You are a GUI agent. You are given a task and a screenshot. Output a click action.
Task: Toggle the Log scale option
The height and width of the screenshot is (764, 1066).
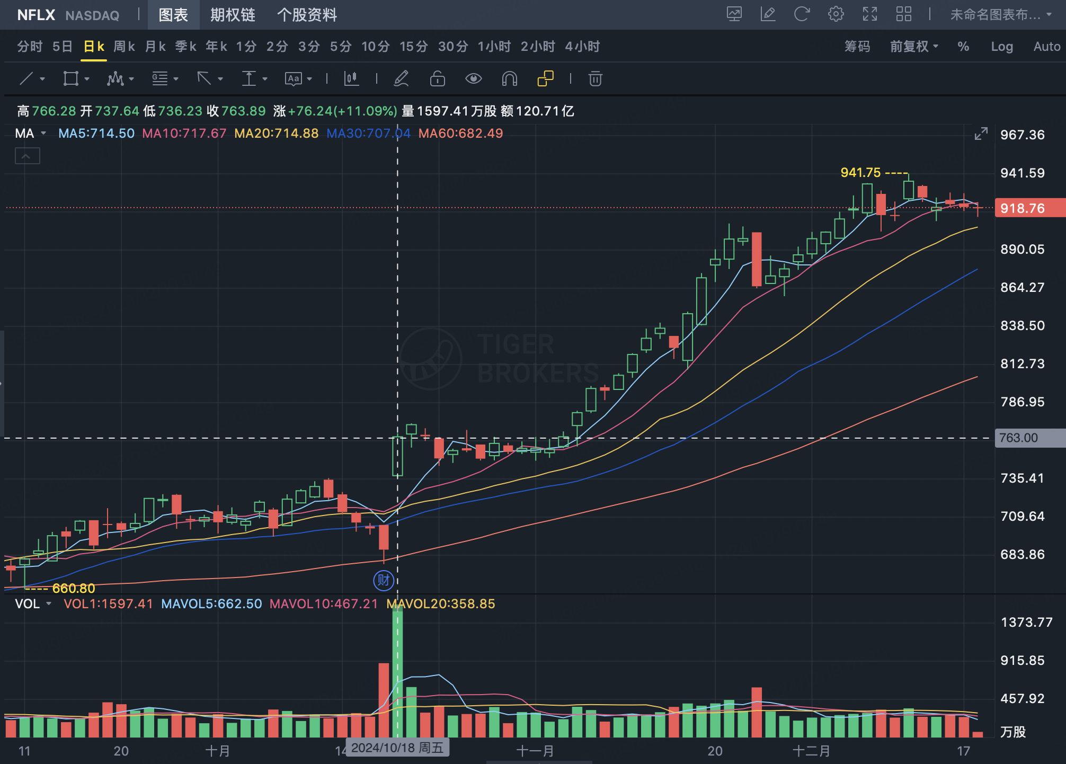[1002, 47]
